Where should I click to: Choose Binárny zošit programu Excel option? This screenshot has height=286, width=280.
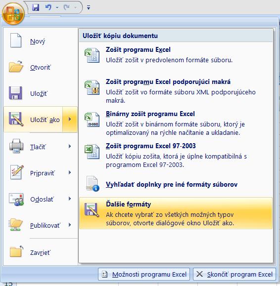(176, 123)
